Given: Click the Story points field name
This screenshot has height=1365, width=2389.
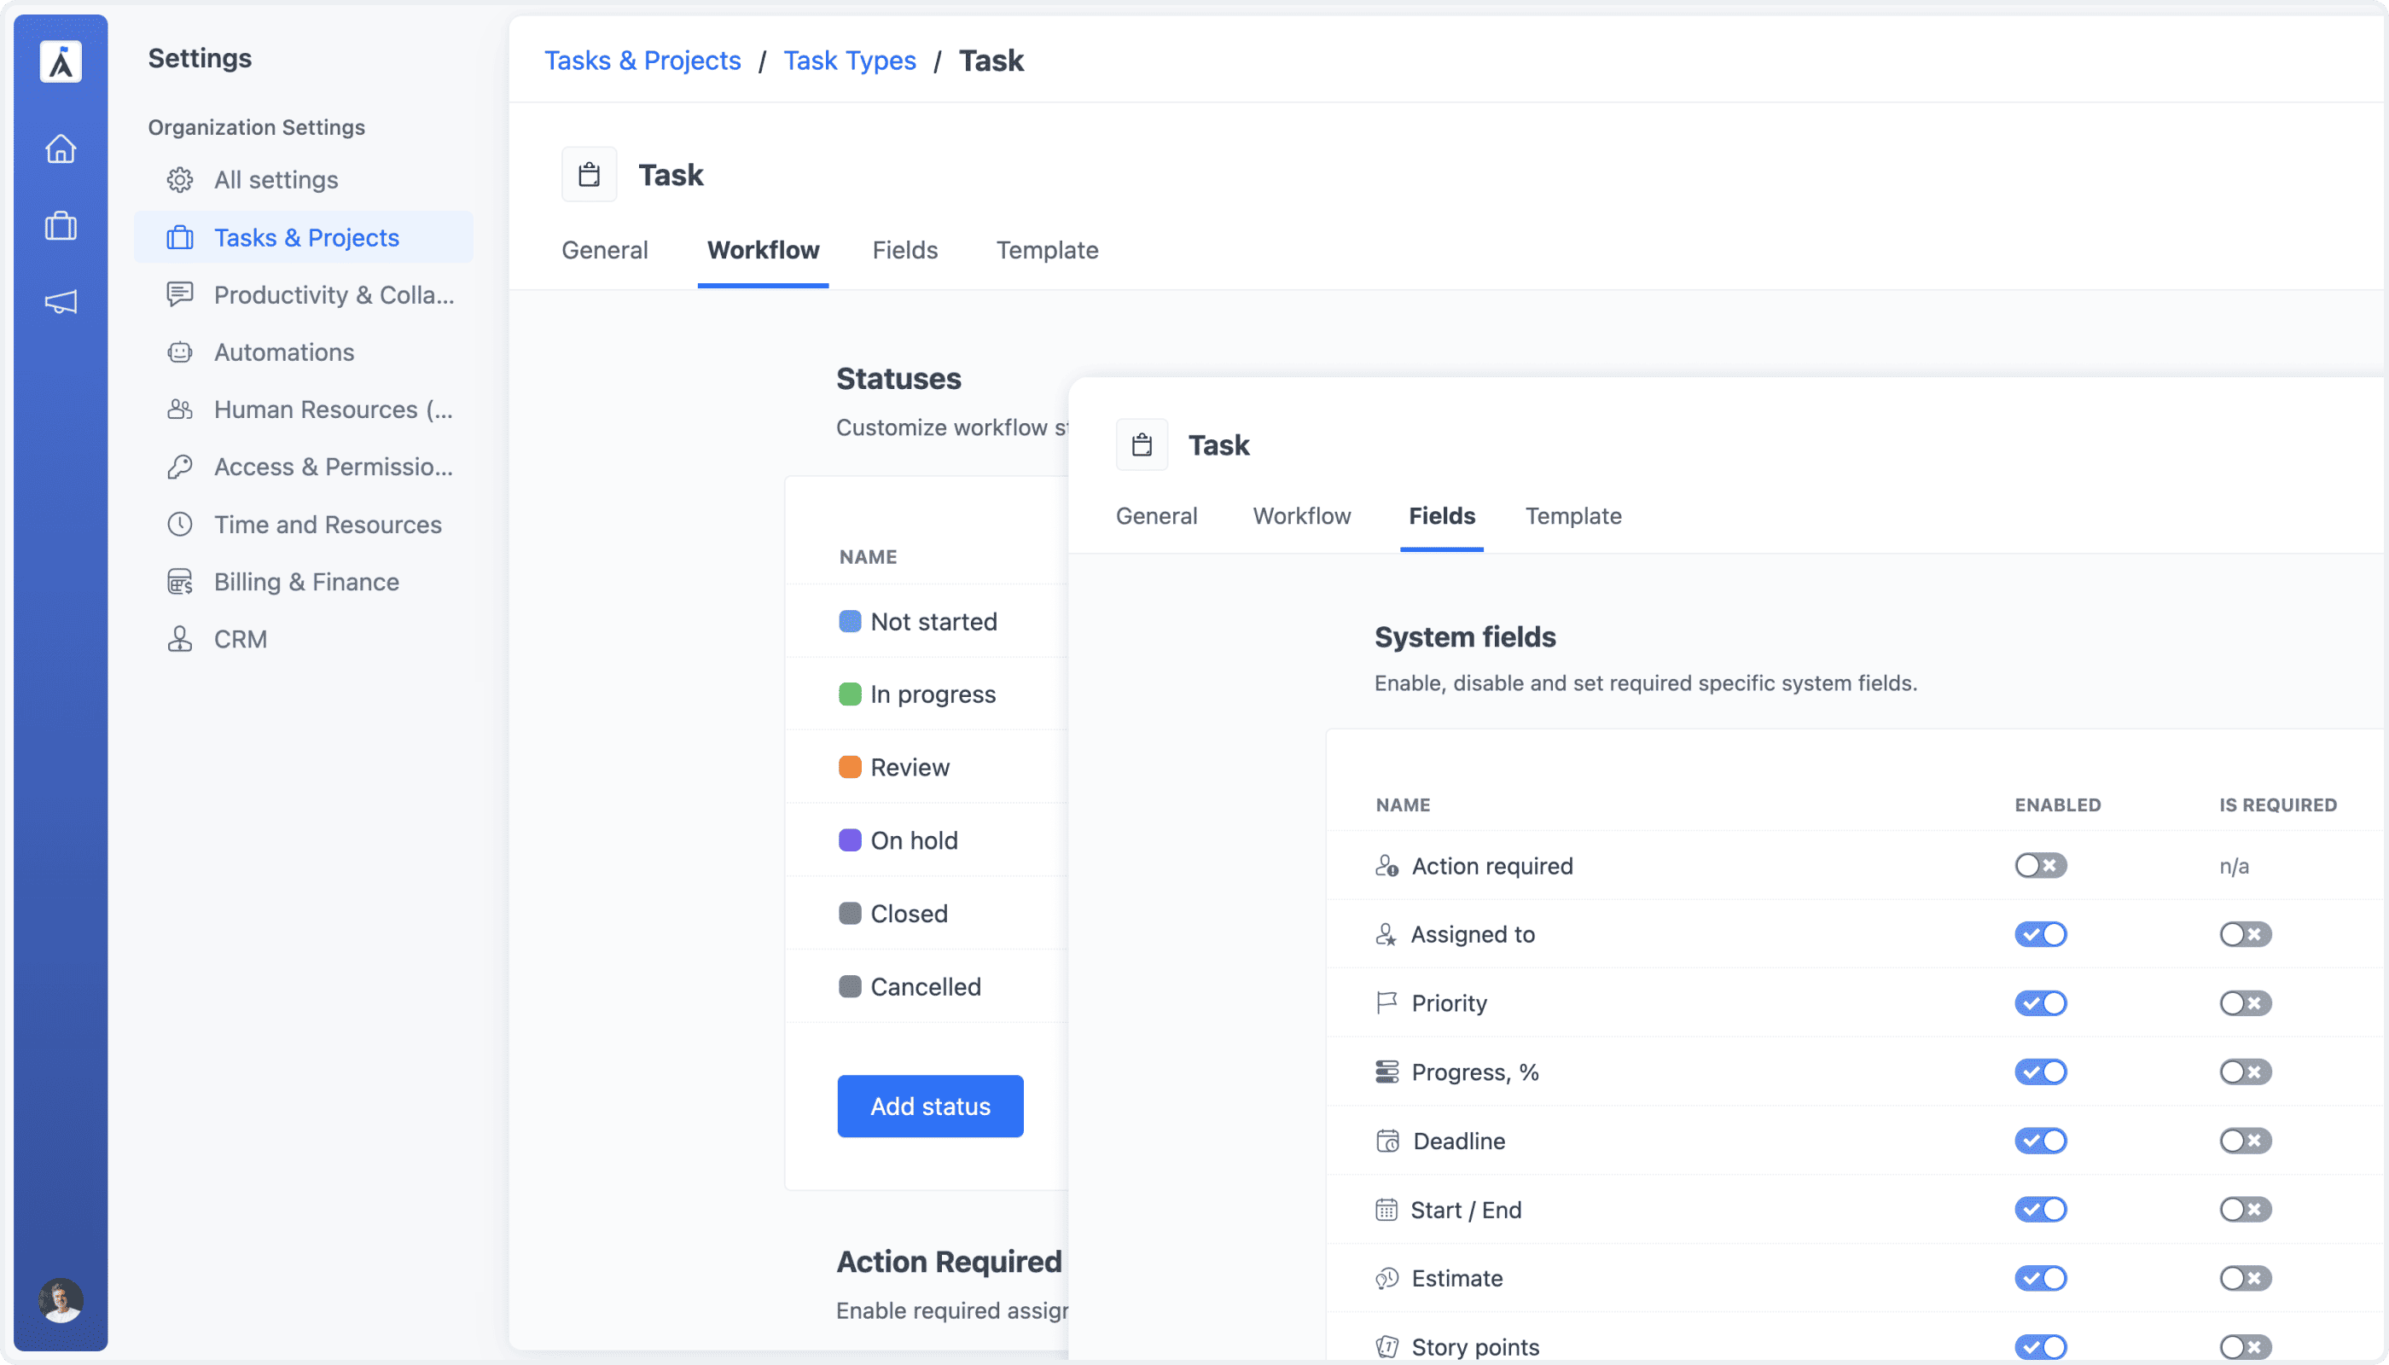Looking at the screenshot, I should click(x=1475, y=1346).
